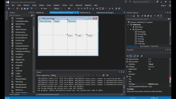Screen dimensions: 176x99
Task: Click the Save All toolbar icon
Action: [x=28, y=9]
